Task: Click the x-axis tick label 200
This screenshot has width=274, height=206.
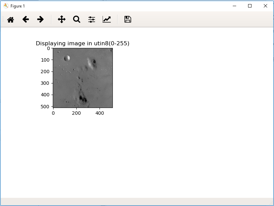Action: (76, 113)
